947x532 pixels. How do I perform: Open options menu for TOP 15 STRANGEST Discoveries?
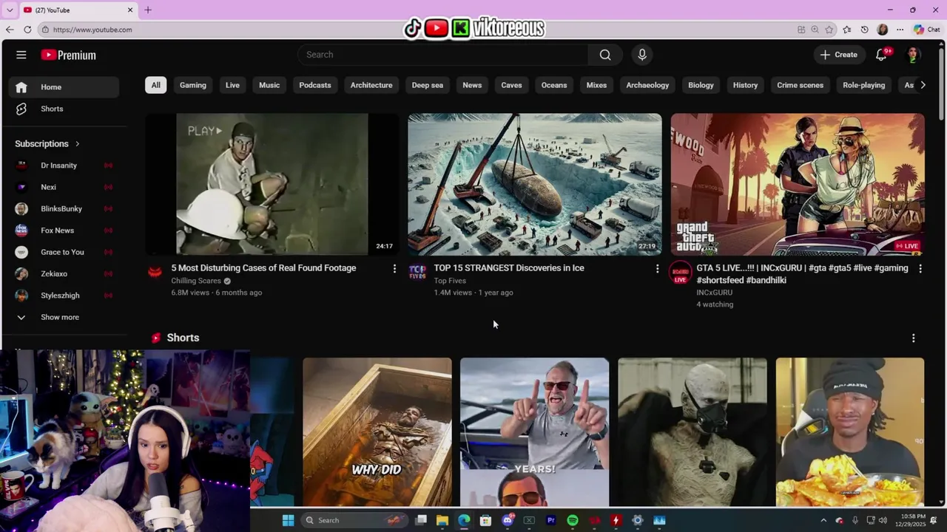[x=657, y=269]
